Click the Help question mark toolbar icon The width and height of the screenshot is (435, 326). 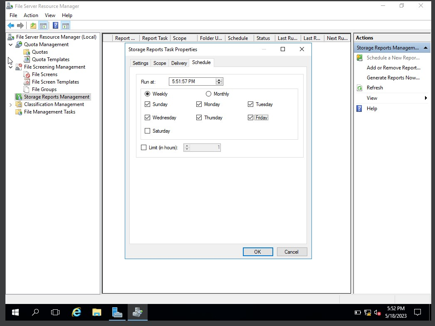point(55,25)
